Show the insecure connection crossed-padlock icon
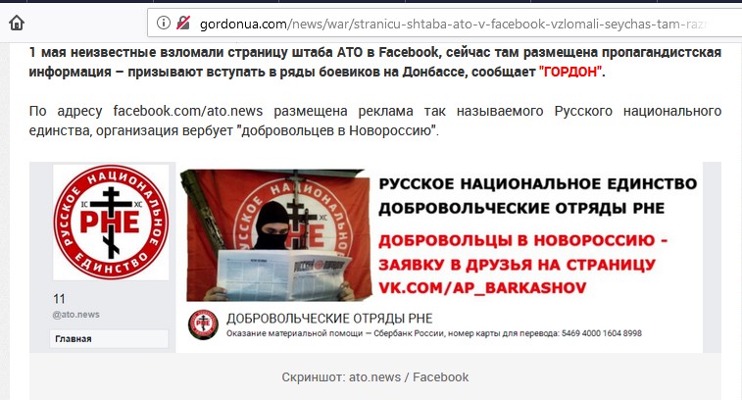 [183, 23]
